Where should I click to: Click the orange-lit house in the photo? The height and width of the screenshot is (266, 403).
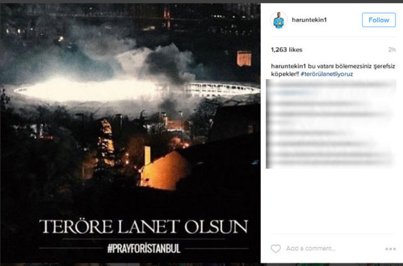164,169
